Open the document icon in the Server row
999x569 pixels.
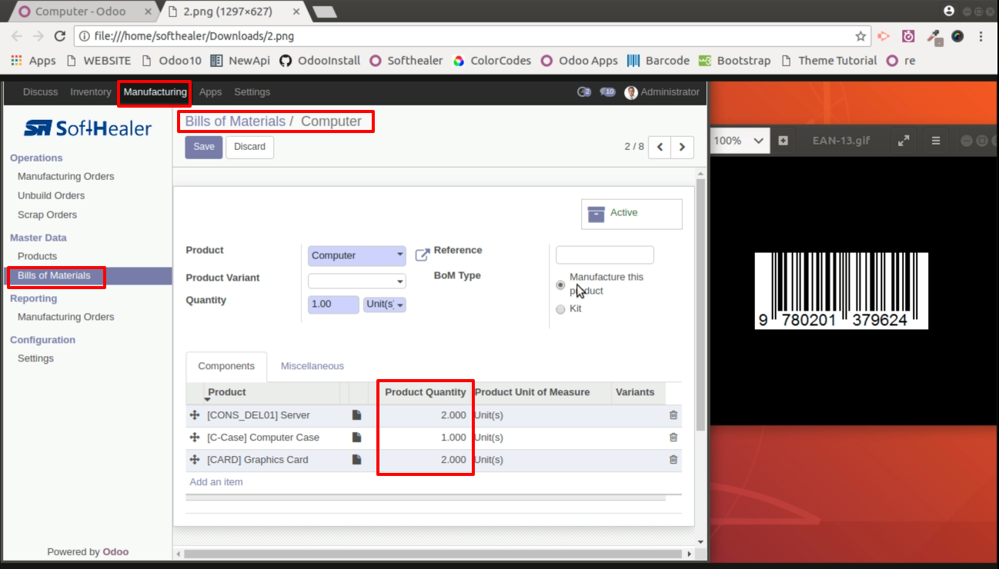356,415
